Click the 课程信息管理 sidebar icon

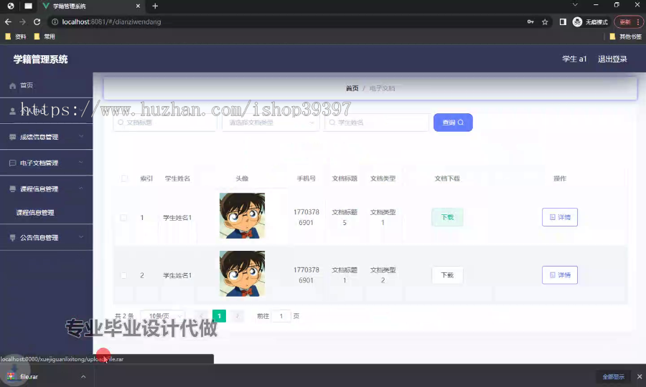(x=12, y=188)
